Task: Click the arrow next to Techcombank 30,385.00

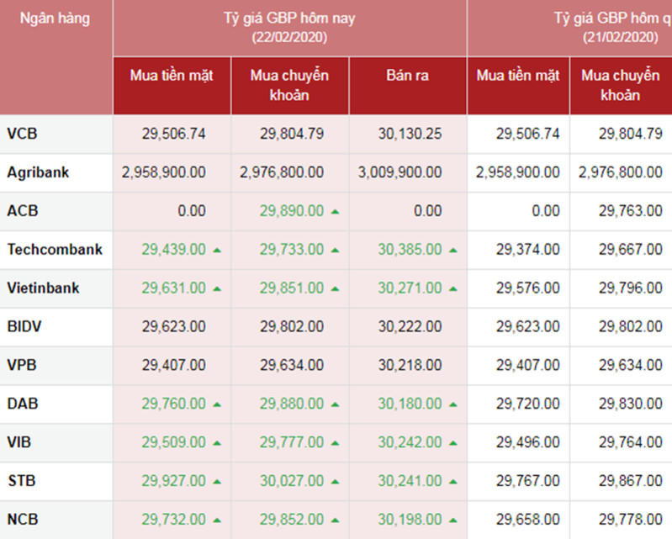Action: pyautogui.click(x=452, y=251)
